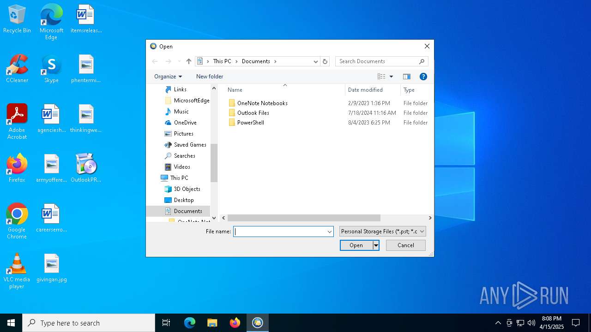Open the OutlookPR installer icon on desktop
Image resolution: width=591 pixels, height=332 pixels.
coord(86,168)
